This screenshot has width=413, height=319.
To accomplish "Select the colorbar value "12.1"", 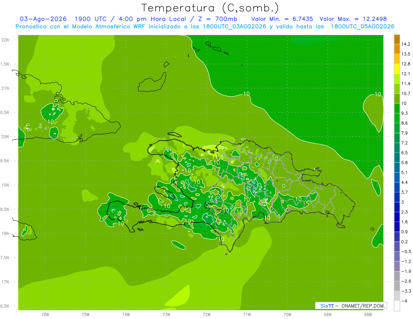I will click(406, 74).
